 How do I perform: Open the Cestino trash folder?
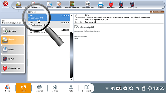13,68
